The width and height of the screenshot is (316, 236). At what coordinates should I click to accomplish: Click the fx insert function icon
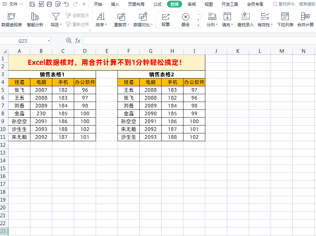coord(78,41)
